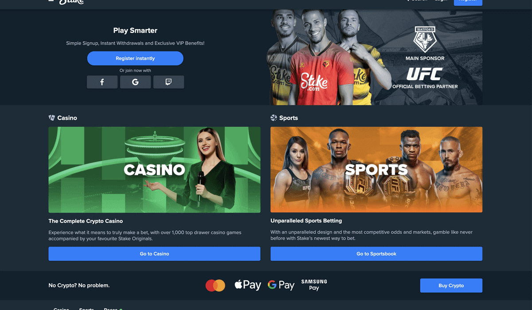Image resolution: width=532 pixels, height=310 pixels.
Task: Click the Buy Crypto button
Action: tap(451, 286)
